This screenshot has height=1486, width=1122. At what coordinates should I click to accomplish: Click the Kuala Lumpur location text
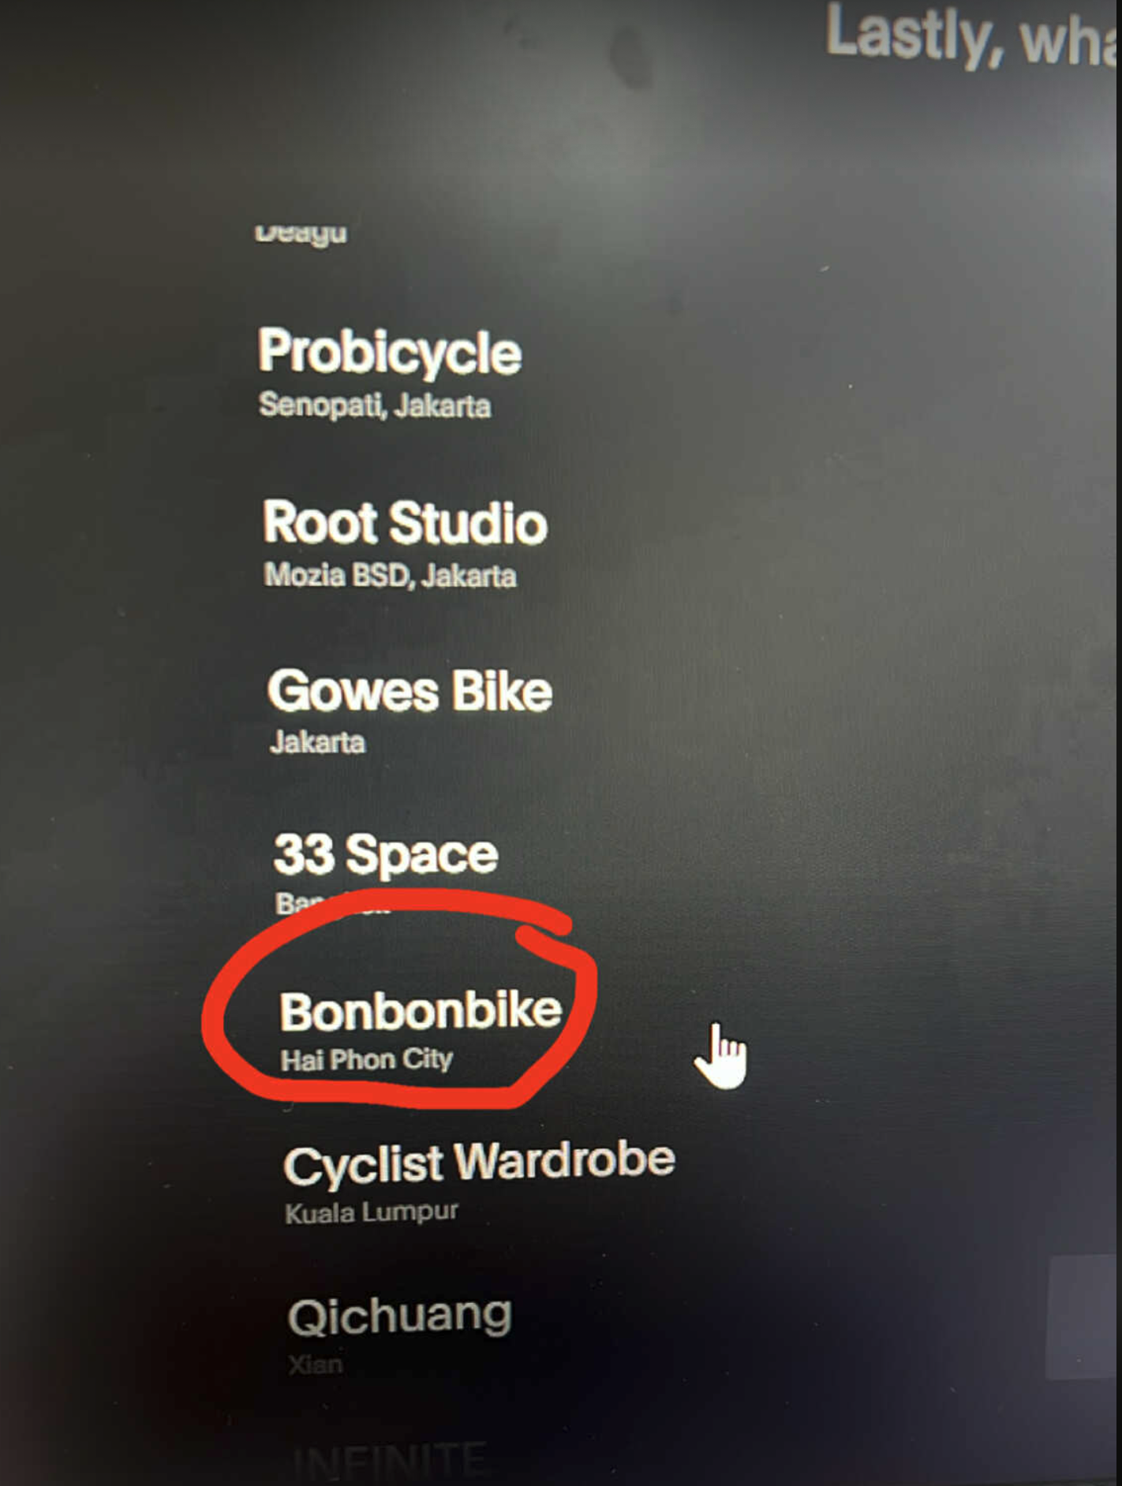[x=372, y=1212]
